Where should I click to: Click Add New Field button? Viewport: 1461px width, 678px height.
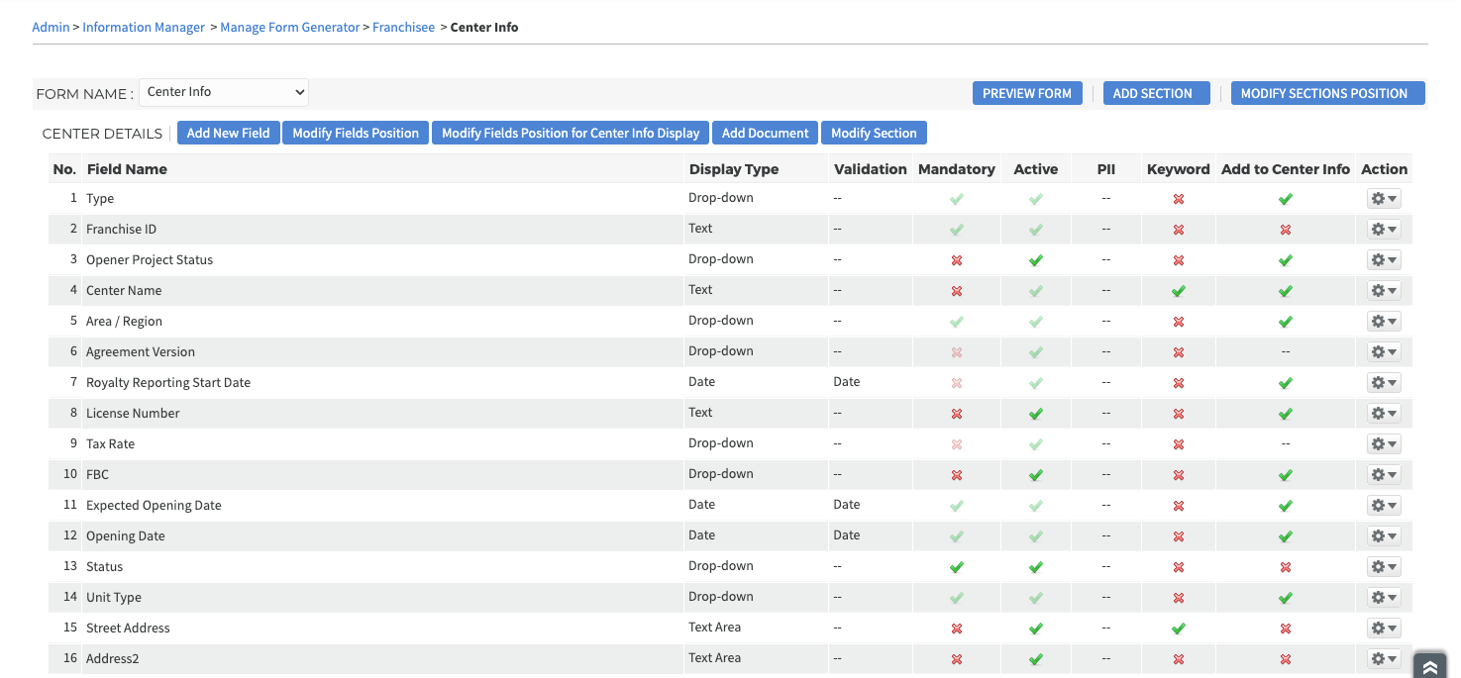[228, 133]
